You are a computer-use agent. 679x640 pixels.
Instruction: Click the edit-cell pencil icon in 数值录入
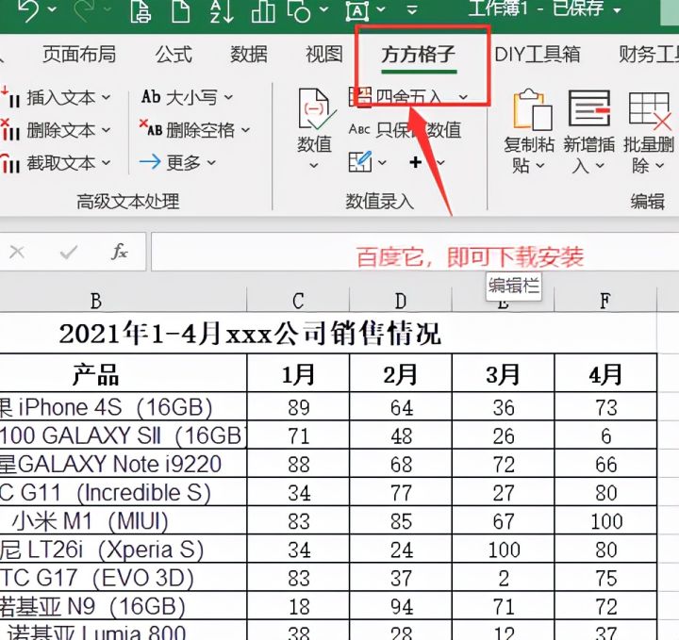pyautogui.click(x=360, y=162)
